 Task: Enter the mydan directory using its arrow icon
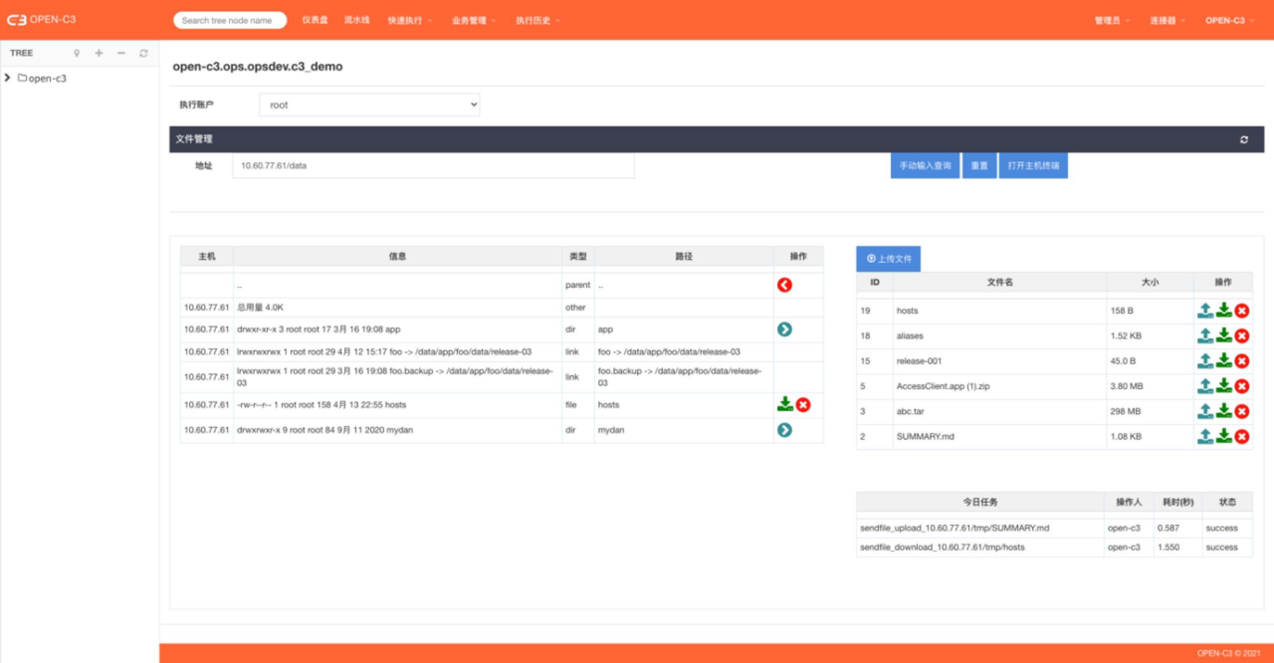point(784,430)
